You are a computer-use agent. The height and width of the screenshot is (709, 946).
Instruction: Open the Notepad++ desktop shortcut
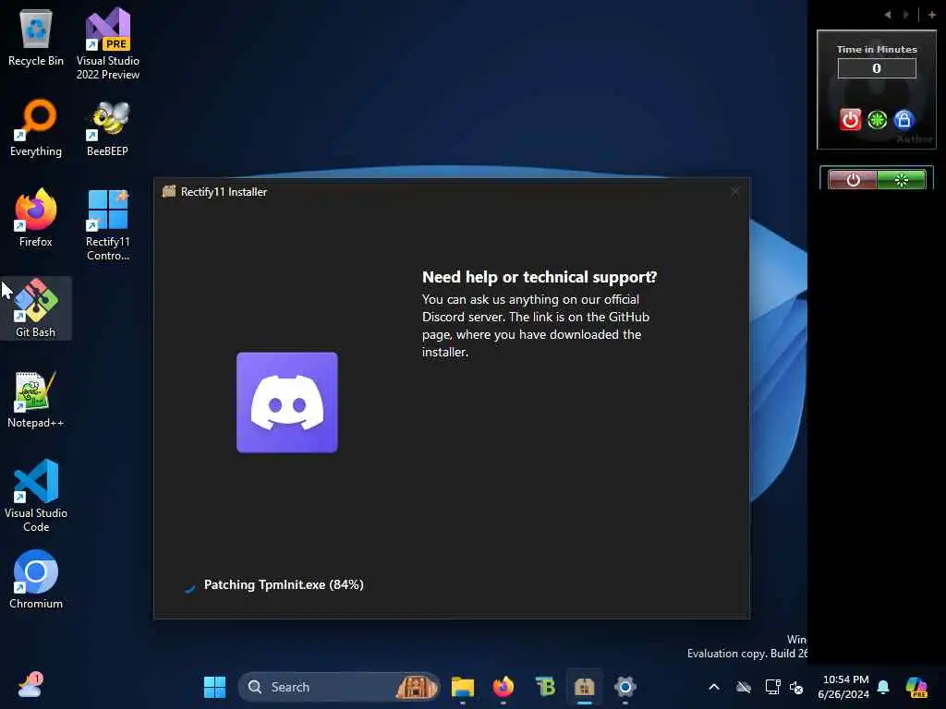point(36,399)
